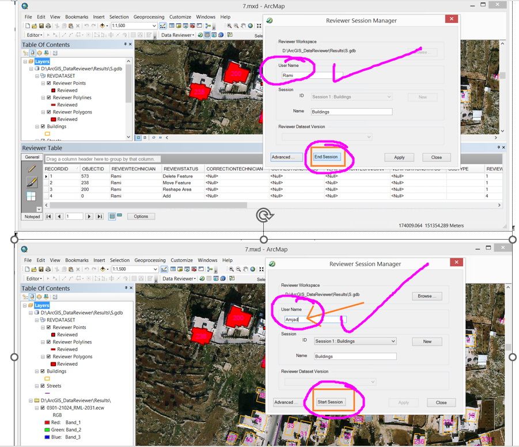519x447 pixels.
Task: Click the Full Extent globe in the lower ArcMap window
Action: pos(252,269)
